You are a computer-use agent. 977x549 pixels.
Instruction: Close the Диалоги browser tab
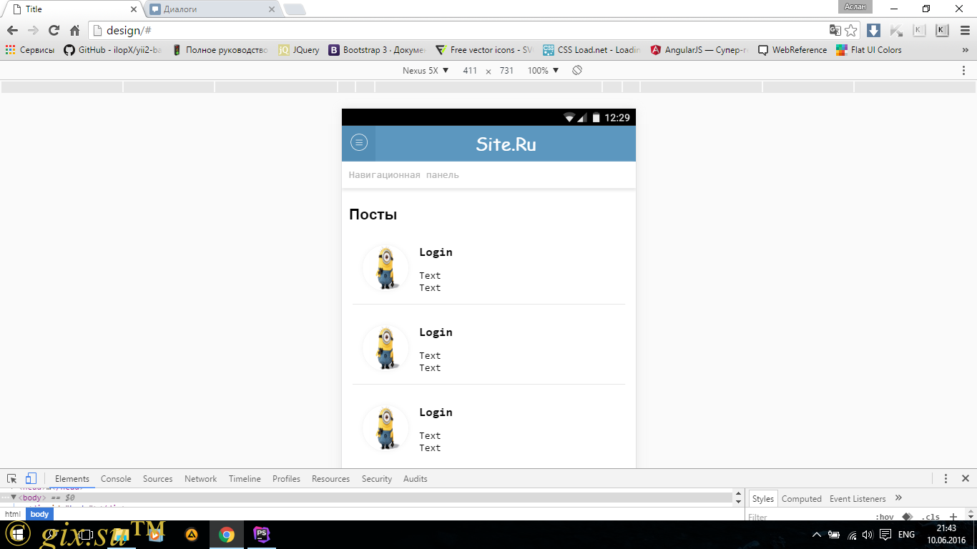coord(271,9)
